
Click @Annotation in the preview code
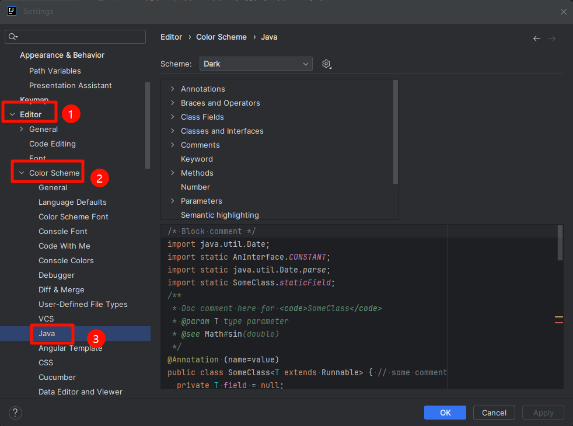pos(193,359)
